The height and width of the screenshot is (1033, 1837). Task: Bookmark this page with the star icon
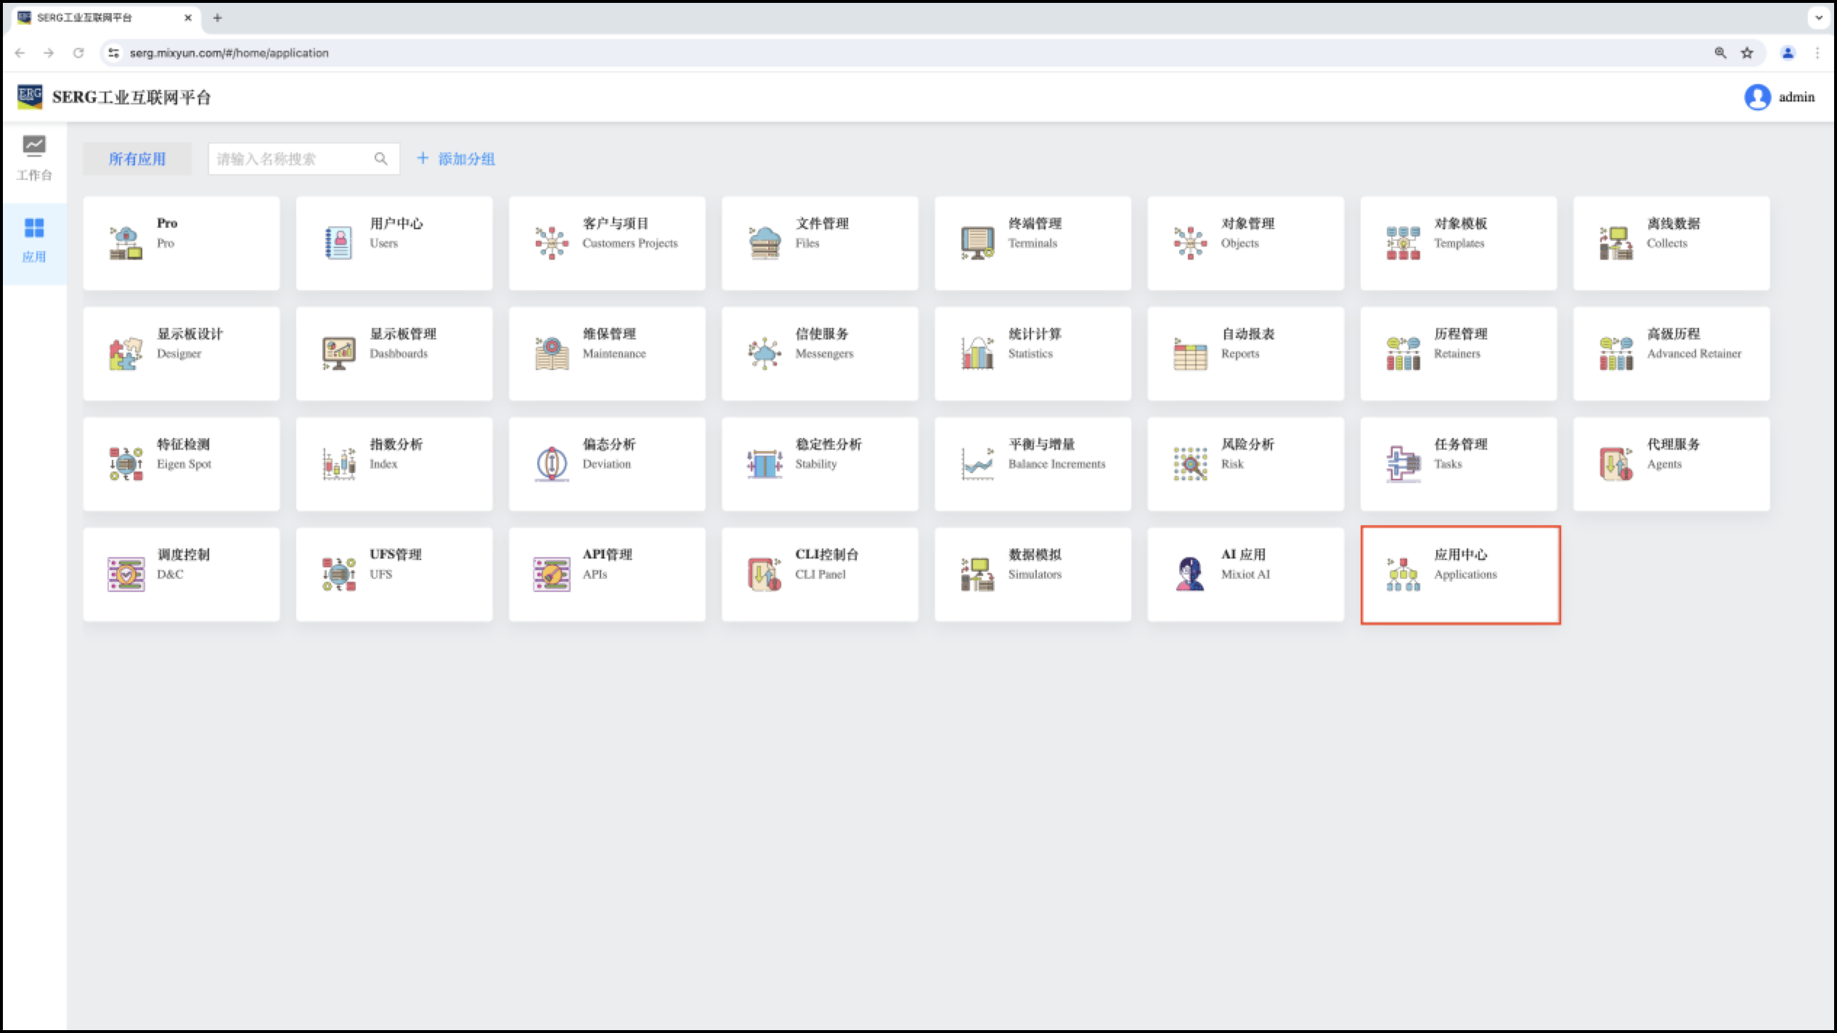[1747, 53]
